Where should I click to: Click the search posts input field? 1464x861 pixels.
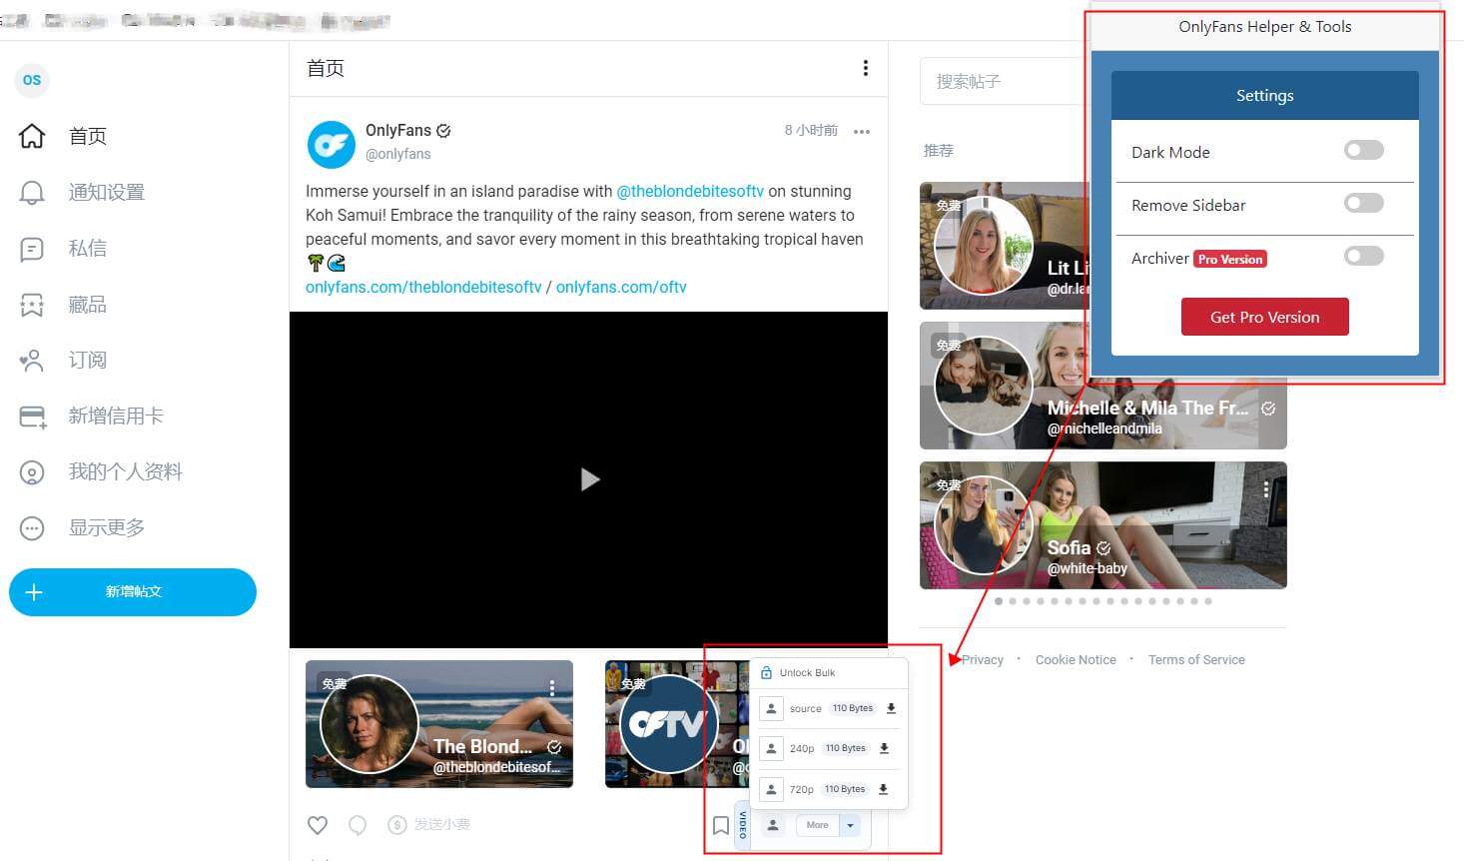click(1003, 81)
